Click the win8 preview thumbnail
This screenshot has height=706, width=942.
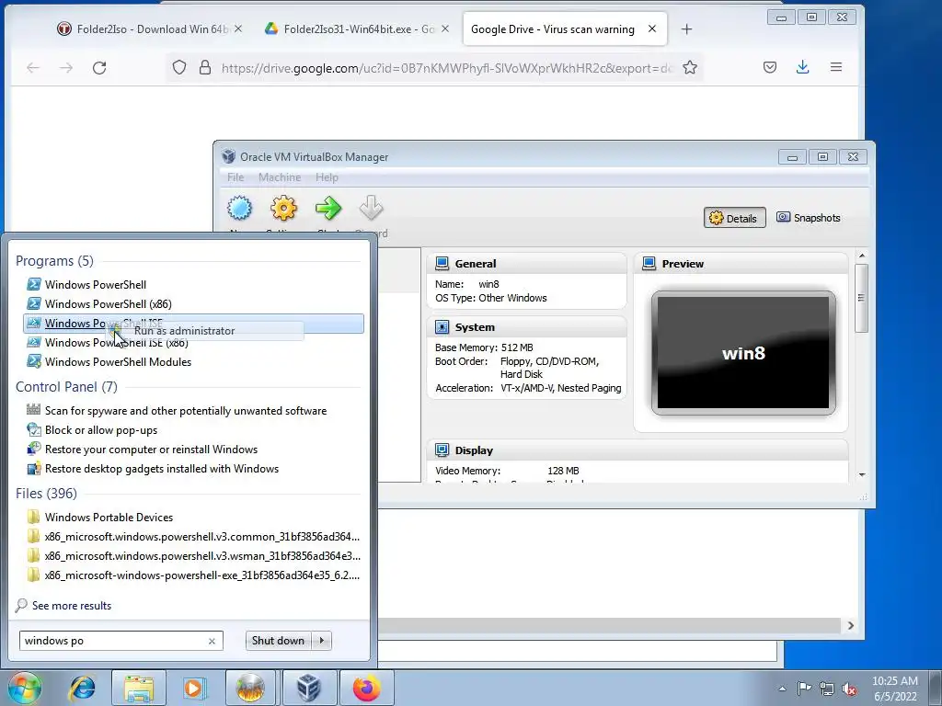(743, 352)
